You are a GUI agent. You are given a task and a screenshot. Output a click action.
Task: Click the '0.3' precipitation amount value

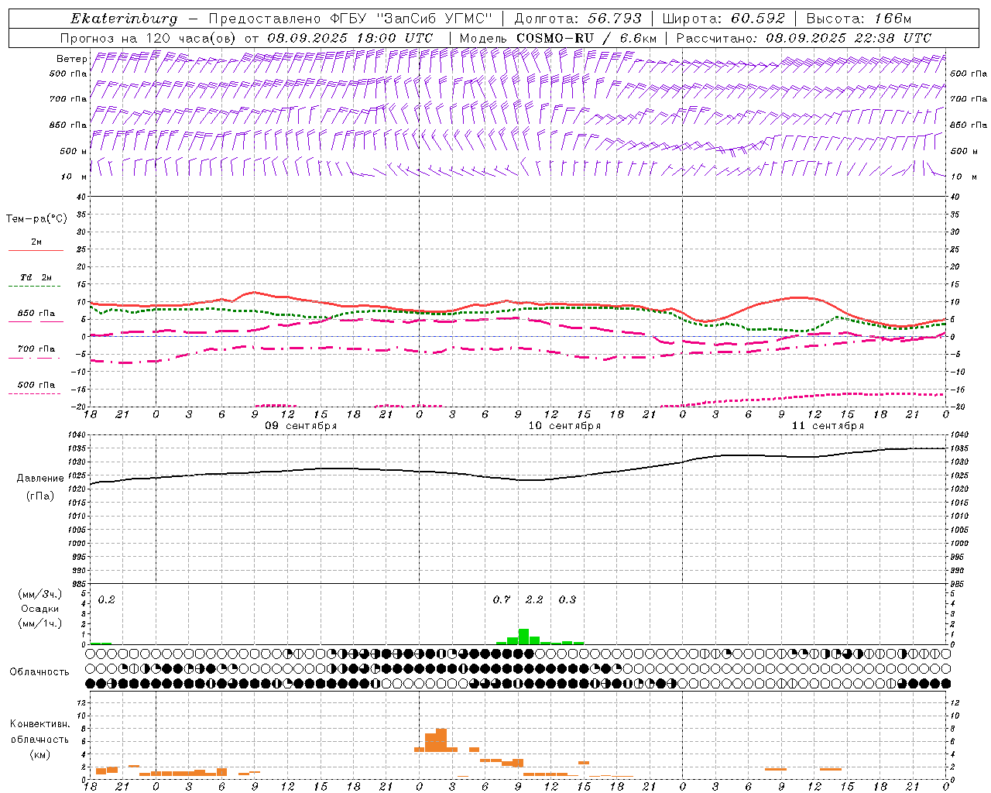[x=568, y=599]
